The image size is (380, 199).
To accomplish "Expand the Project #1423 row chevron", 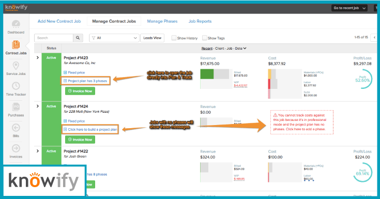I will pos(38,58).
